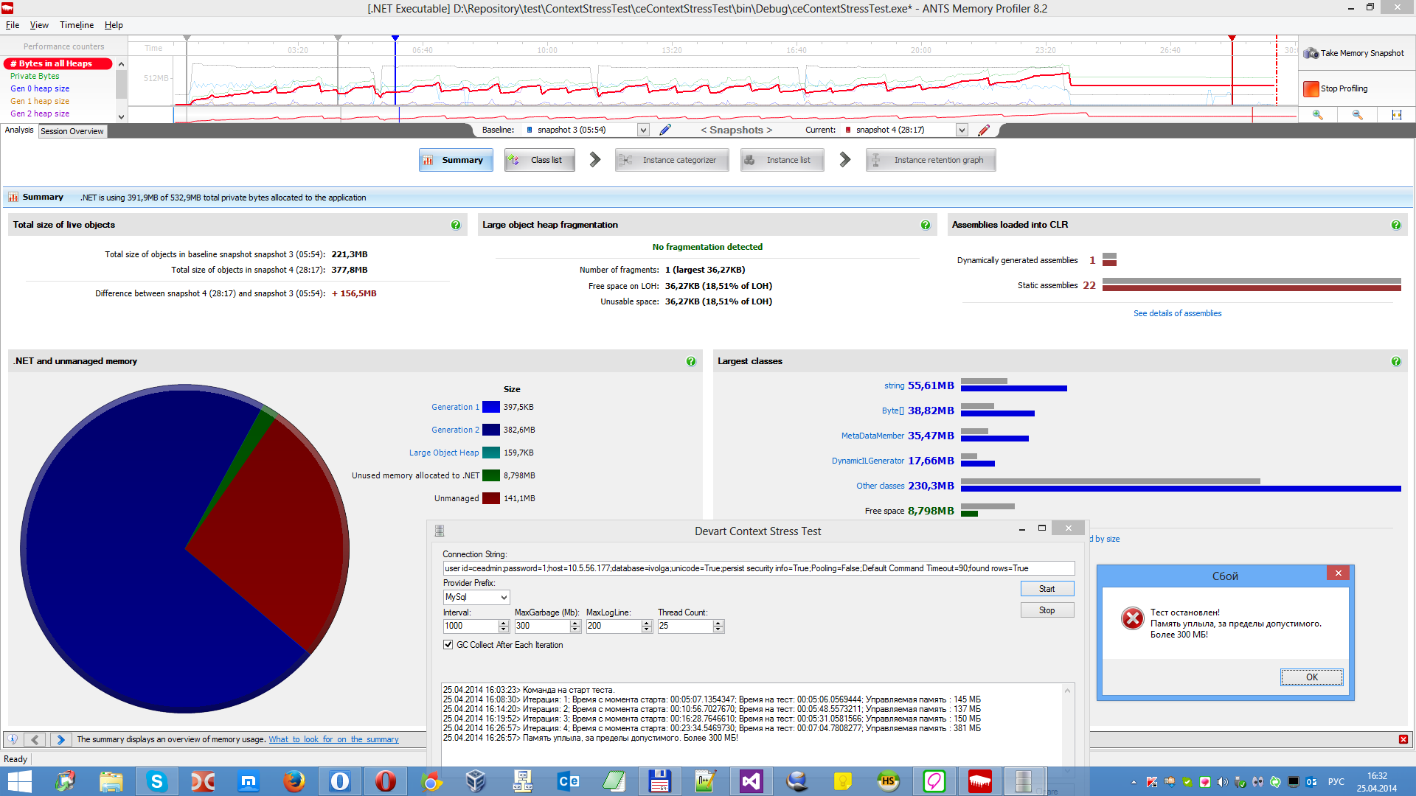The height and width of the screenshot is (796, 1416).
Task: Open Skype from the taskbar
Action: click(157, 781)
